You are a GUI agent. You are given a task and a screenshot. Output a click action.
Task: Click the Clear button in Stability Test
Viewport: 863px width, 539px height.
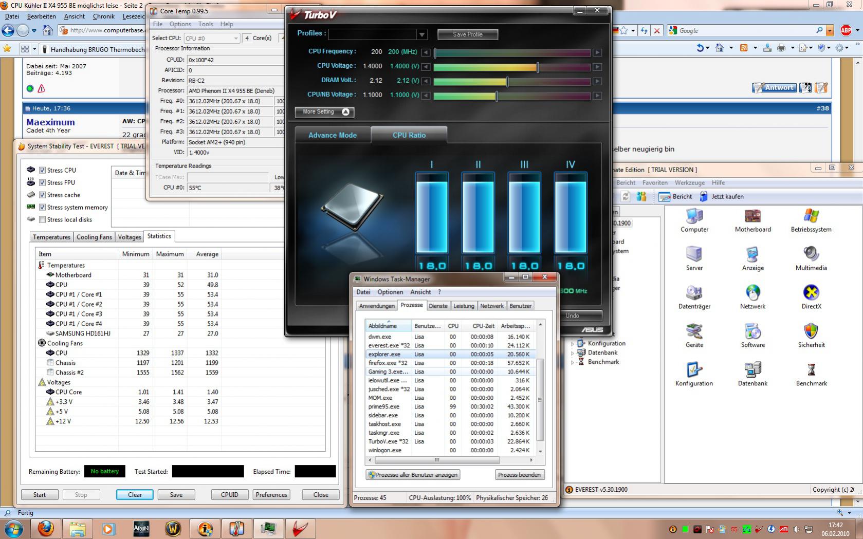135,495
